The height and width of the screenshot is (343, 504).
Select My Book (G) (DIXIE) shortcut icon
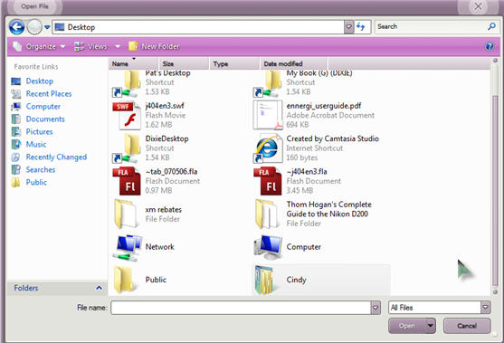click(268, 83)
